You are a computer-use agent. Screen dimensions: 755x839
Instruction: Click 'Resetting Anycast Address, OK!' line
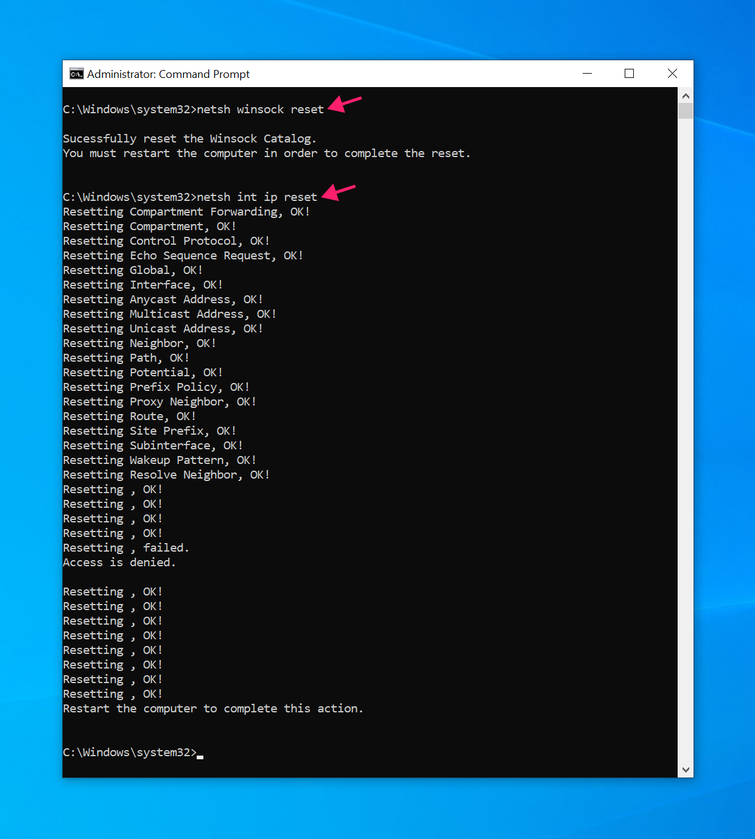click(163, 300)
